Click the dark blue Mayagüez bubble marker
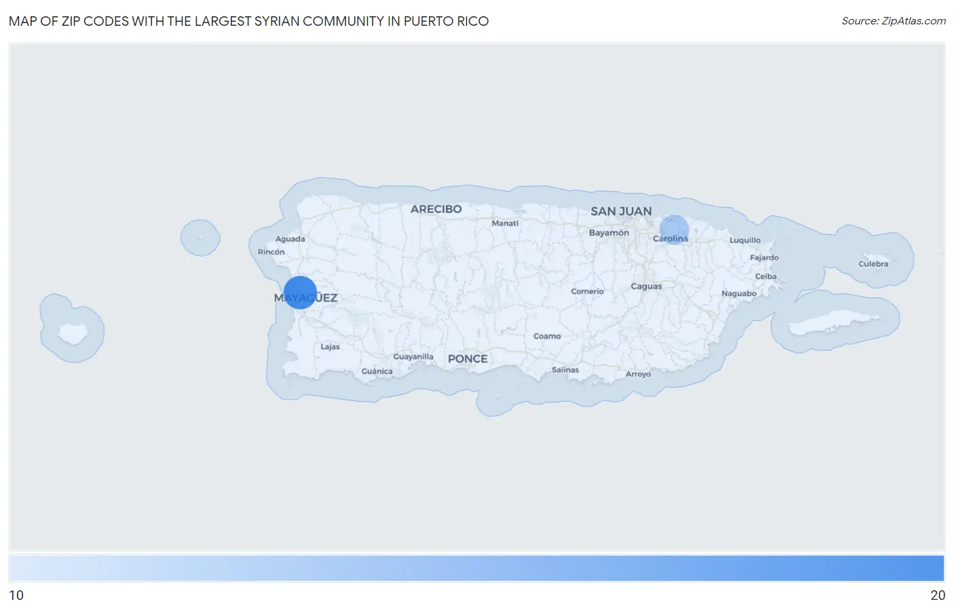 pos(300,292)
